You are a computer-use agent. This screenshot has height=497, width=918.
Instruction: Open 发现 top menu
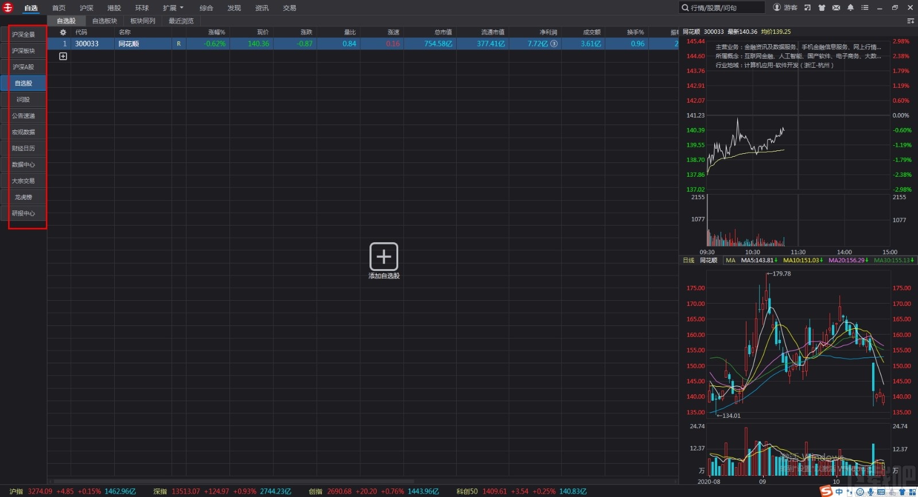click(x=234, y=8)
